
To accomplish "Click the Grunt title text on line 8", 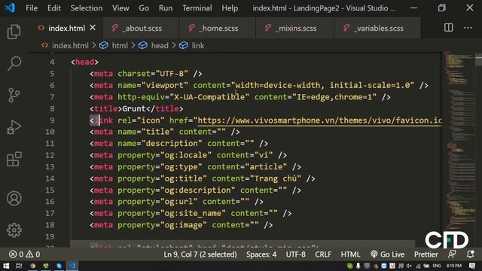I will click(x=134, y=108).
